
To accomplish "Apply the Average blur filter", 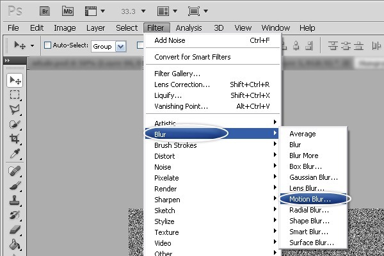I will point(314,134).
